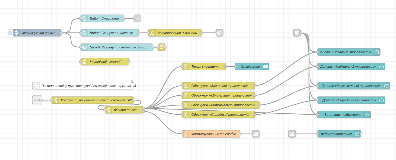Click the pie chart link node beside Встановлення 0 значень

(x=220, y=33)
